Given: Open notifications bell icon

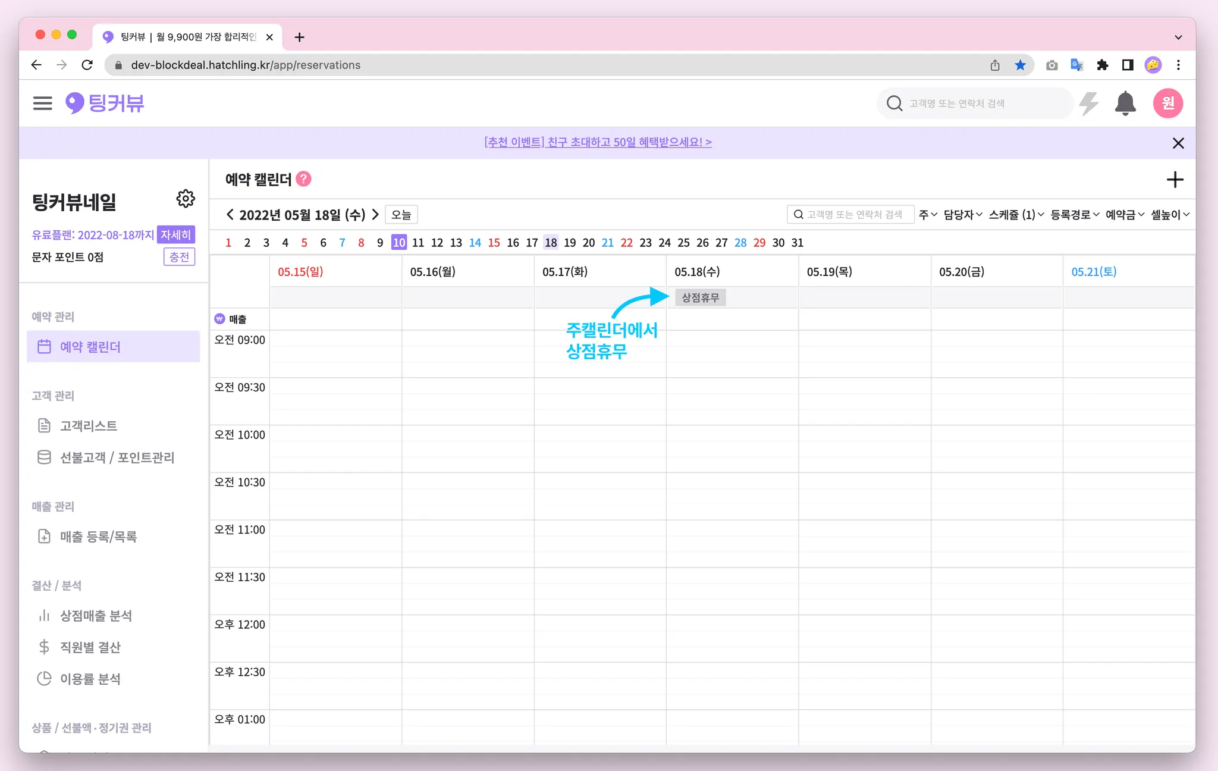Looking at the screenshot, I should 1125,104.
